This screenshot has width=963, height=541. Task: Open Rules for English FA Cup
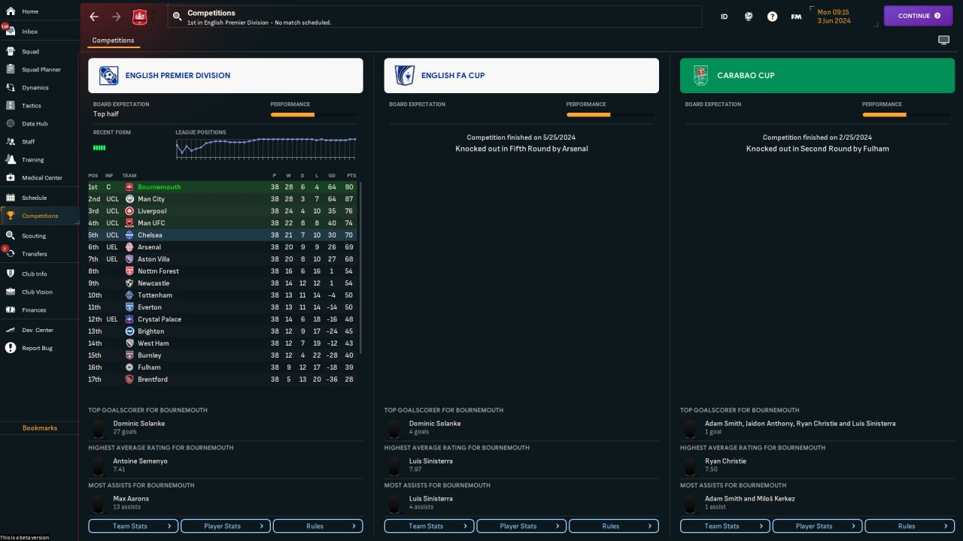(x=614, y=526)
